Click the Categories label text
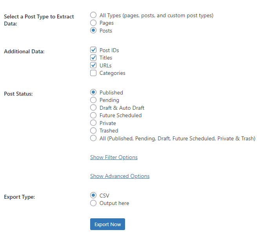Viewport: 265px width, 243px height. [113, 73]
